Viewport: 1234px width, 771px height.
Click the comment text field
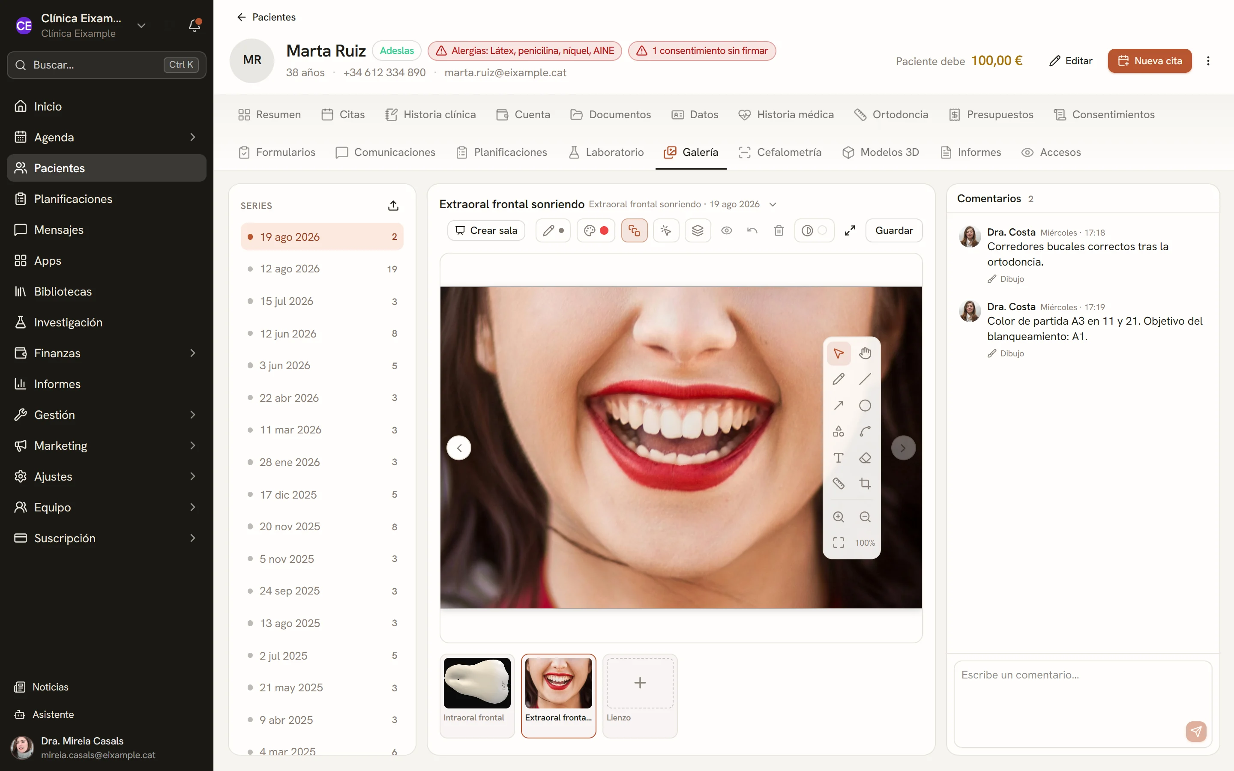coord(1083,704)
